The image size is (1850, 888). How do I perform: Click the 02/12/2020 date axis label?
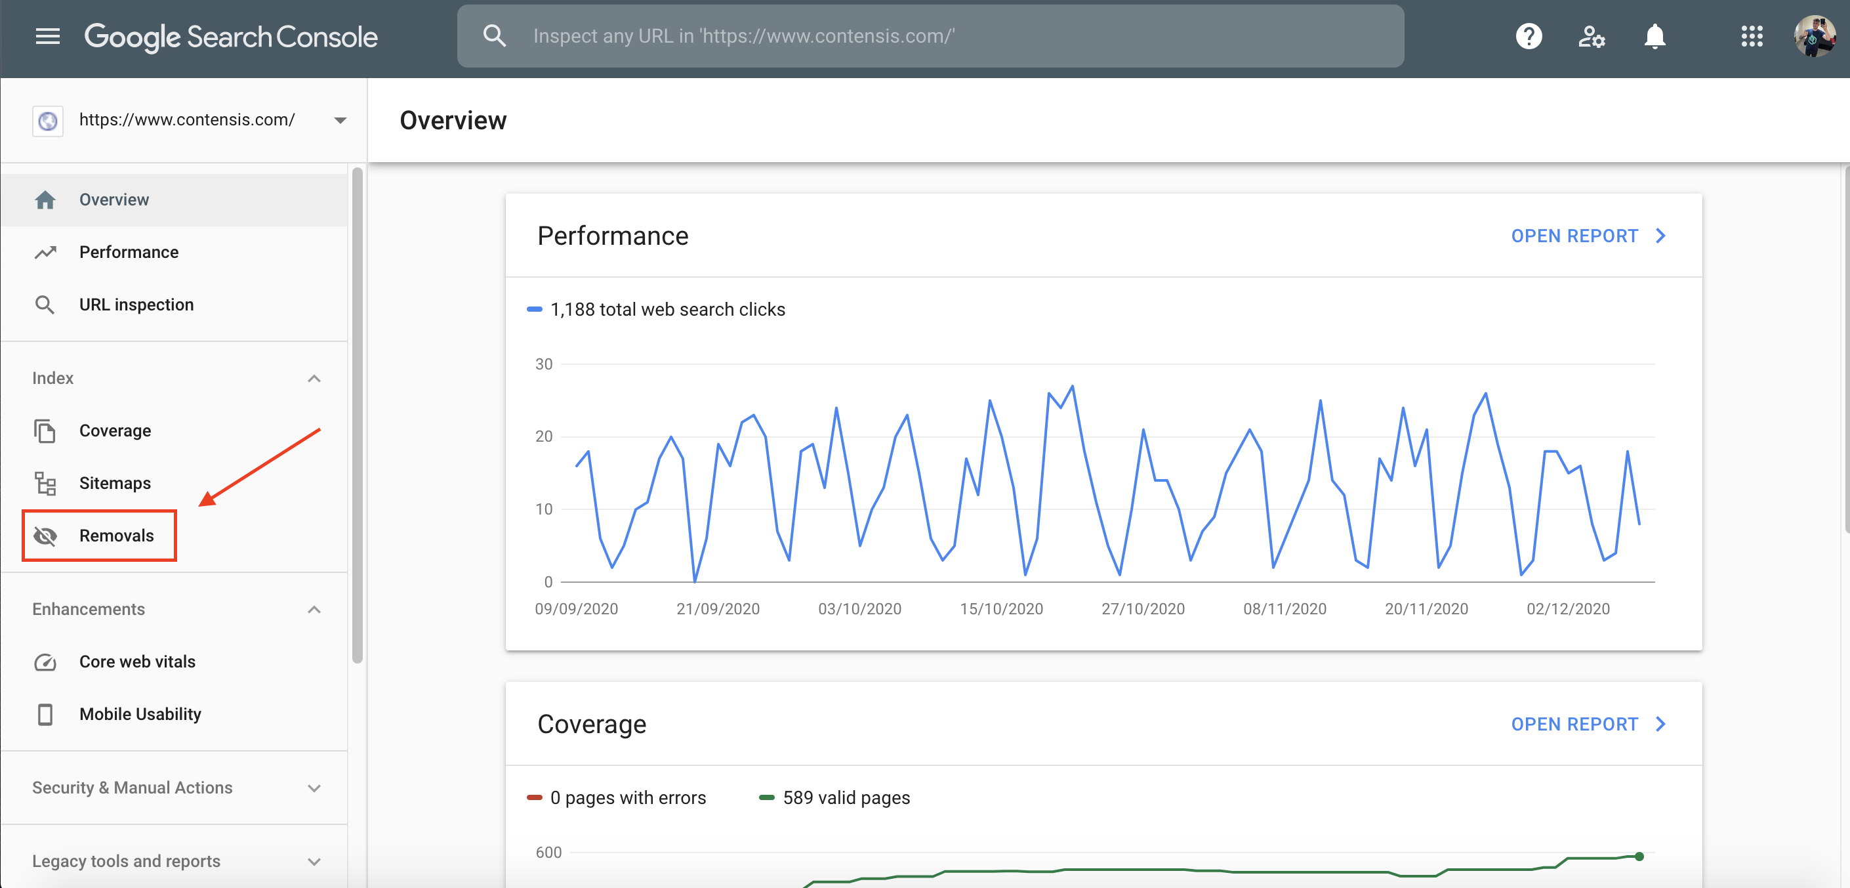point(1568,609)
